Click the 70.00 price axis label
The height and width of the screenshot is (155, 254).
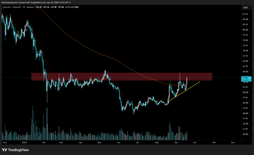point(245,51)
